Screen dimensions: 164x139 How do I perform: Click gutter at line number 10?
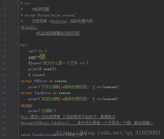[4, 57]
